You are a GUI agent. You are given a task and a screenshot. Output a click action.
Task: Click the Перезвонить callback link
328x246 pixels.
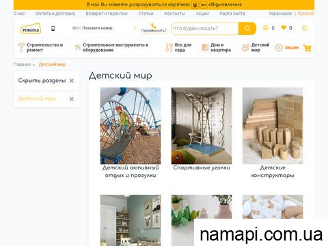154,31
